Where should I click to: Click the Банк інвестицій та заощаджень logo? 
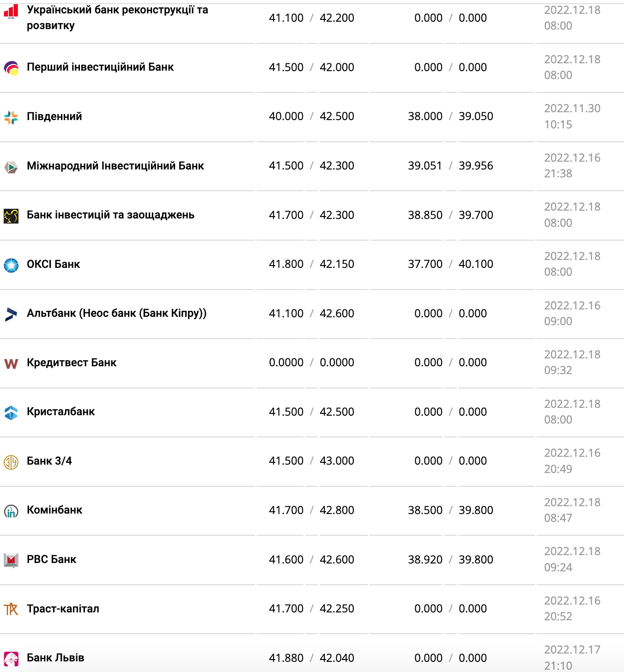(11, 216)
